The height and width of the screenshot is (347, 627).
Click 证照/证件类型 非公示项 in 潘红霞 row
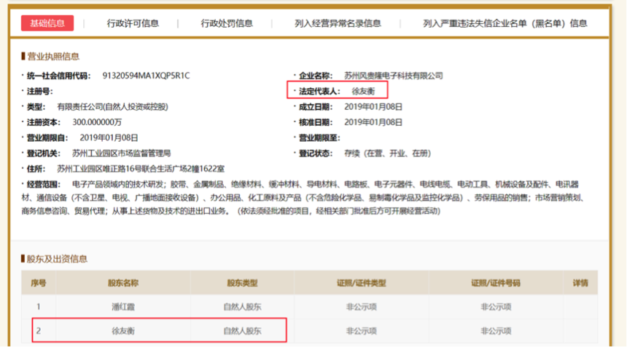pyautogui.click(x=362, y=307)
